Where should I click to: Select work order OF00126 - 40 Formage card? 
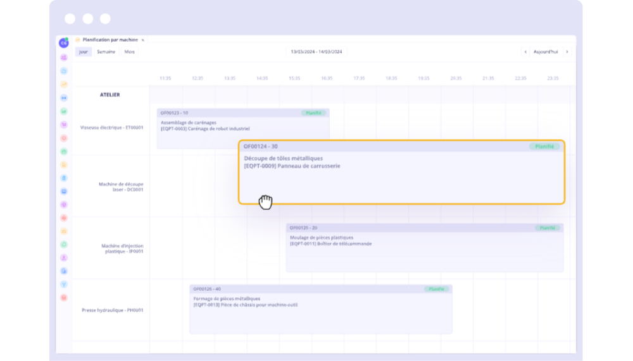tap(320, 310)
